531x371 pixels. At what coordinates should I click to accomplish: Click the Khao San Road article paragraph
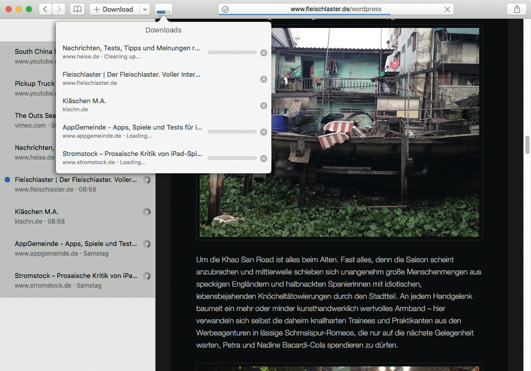click(338, 302)
